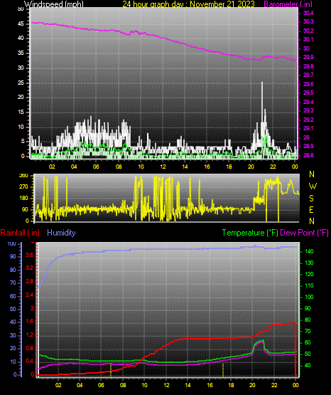Screen dimensions: 331x395
Task: Click the W compass label on direction chart
Action: (313, 186)
